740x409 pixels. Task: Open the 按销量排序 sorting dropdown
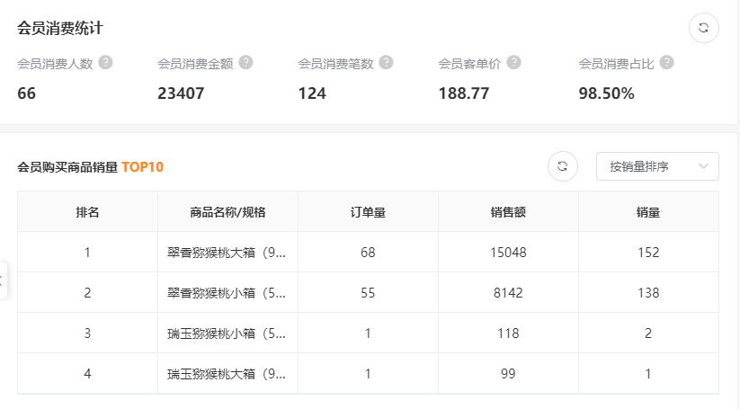tap(656, 166)
